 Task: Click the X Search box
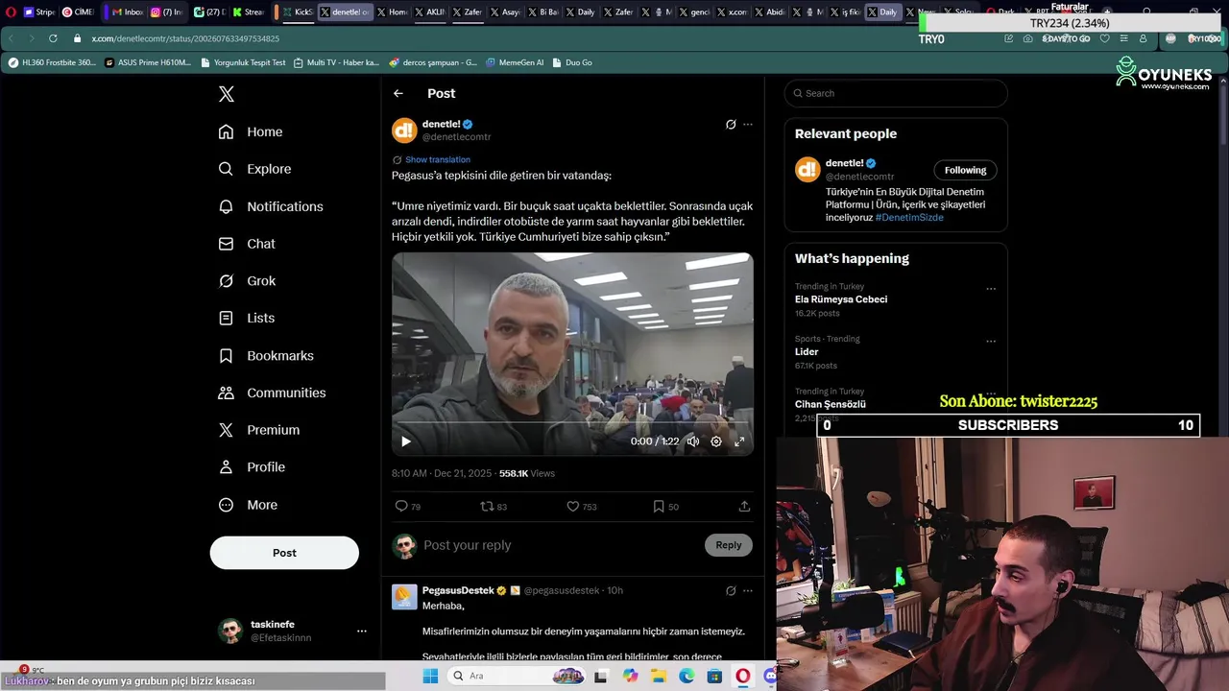tap(896, 93)
